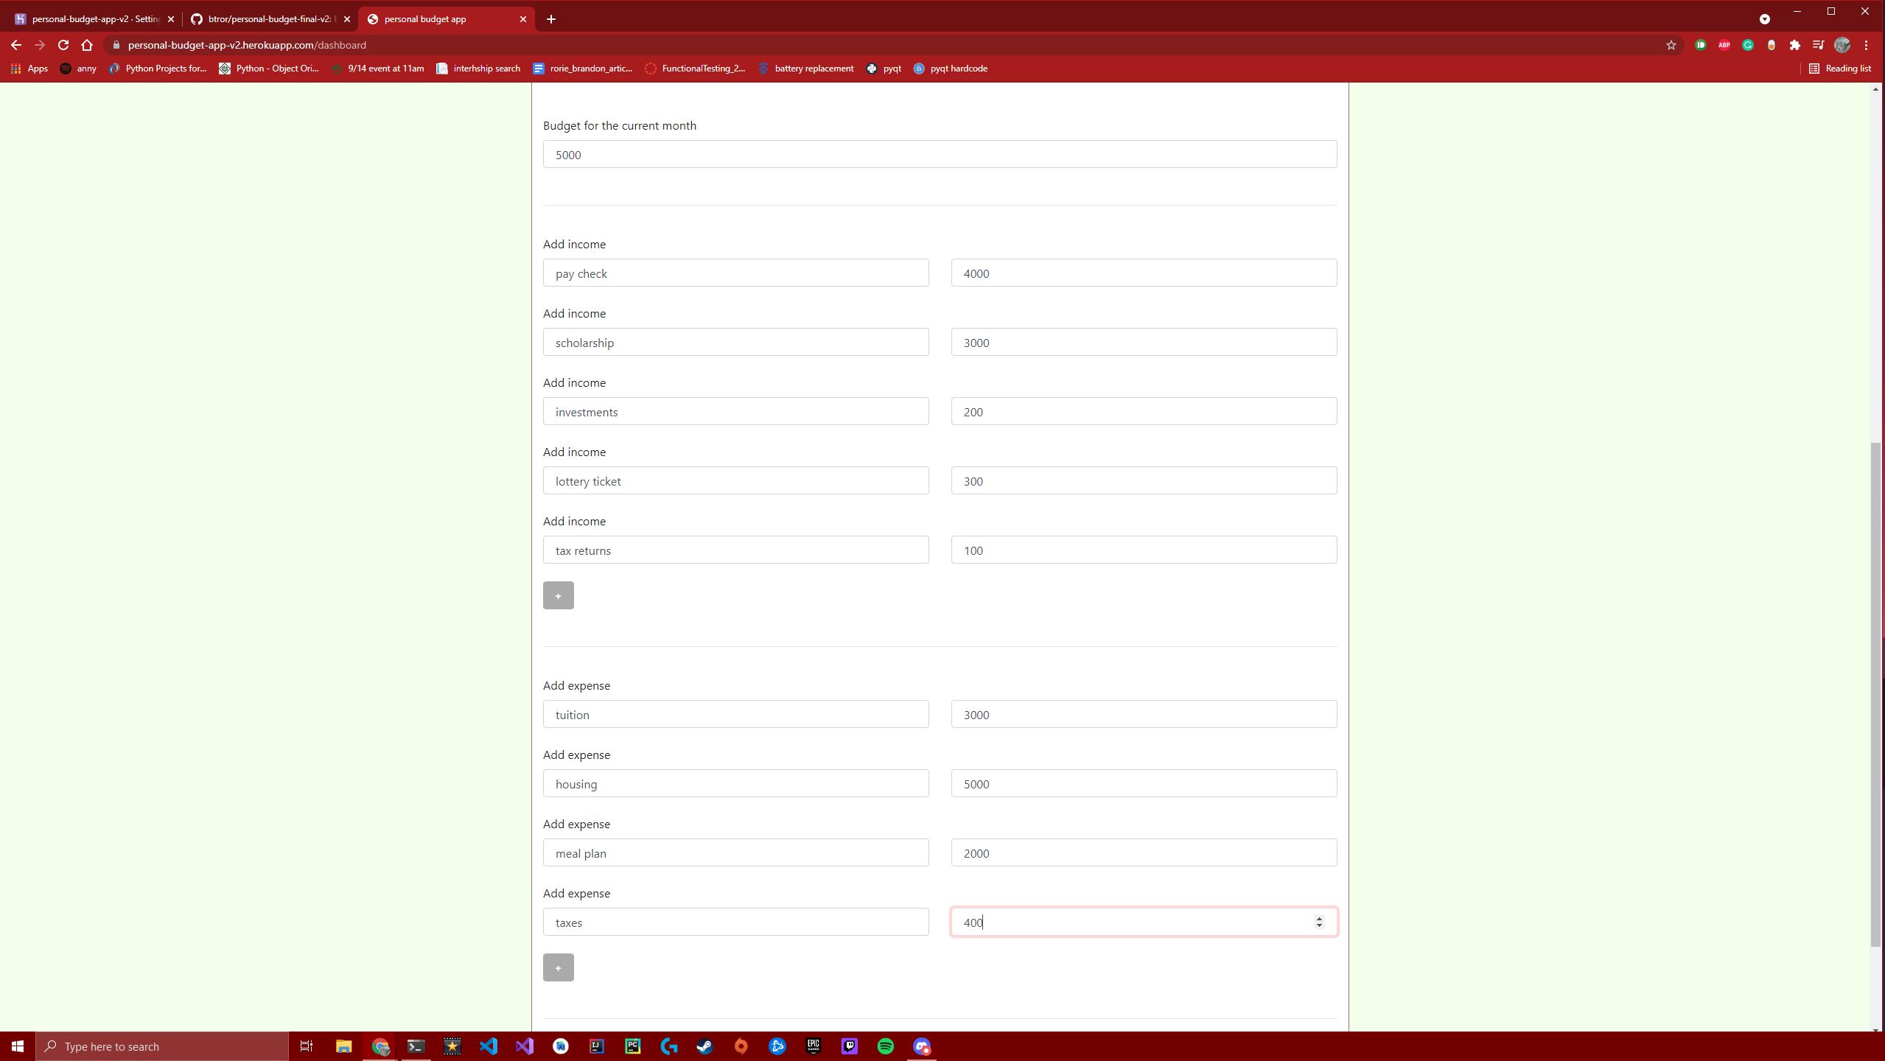
Task: Open the Reading list panel
Action: click(1839, 69)
